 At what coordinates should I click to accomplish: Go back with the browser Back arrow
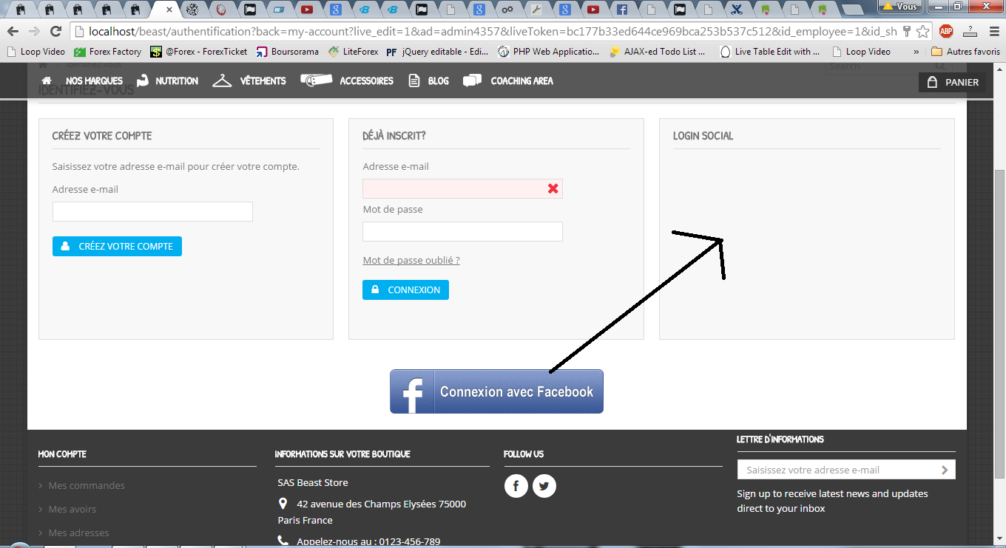13,32
